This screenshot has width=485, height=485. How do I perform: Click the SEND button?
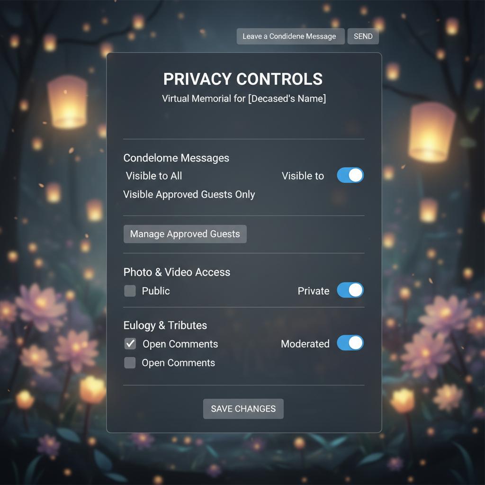click(x=363, y=36)
